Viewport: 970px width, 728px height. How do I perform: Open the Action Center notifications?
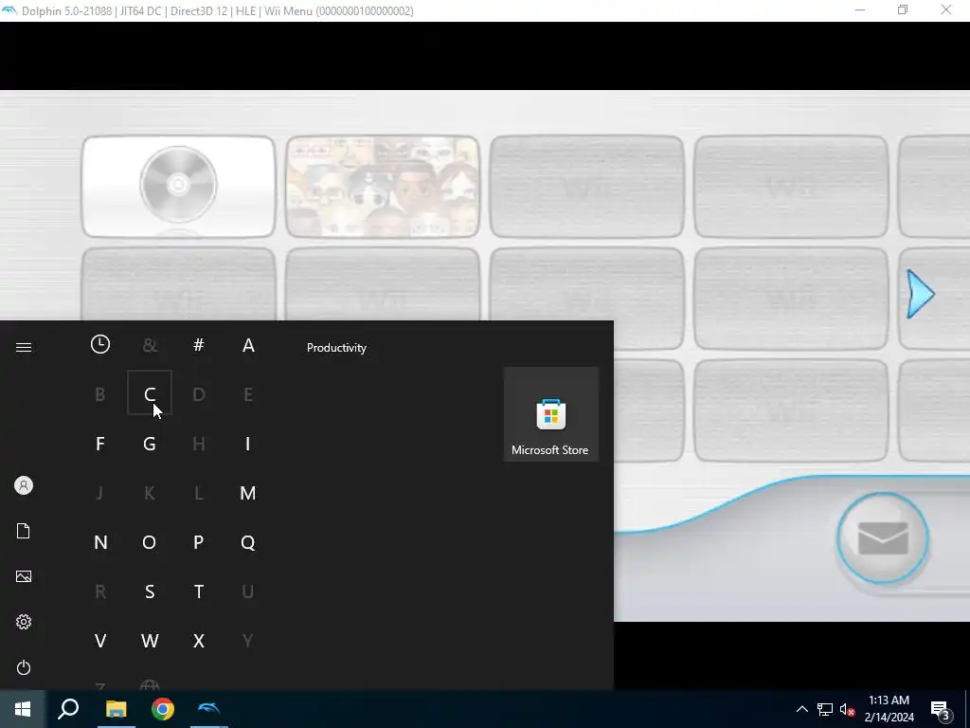click(x=941, y=709)
